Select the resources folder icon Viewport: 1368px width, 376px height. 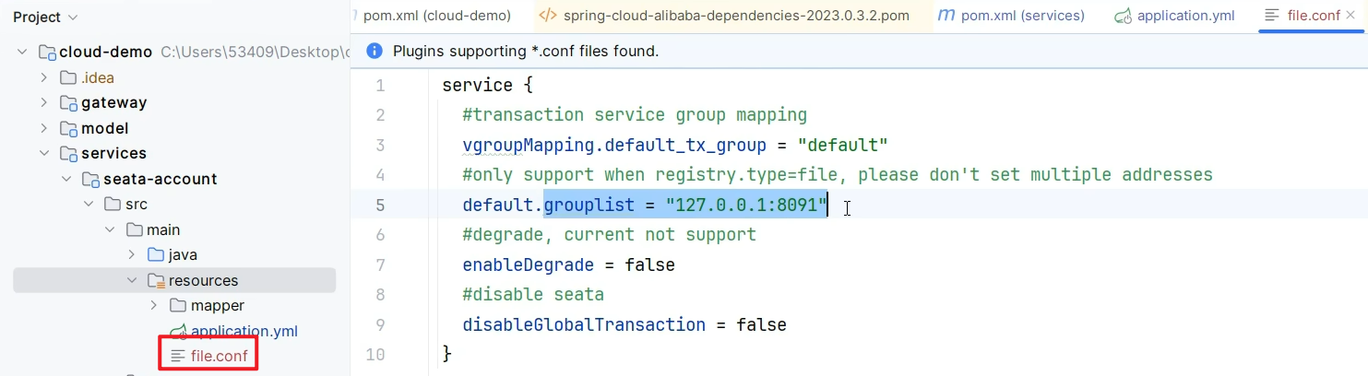pyautogui.click(x=156, y=280)
